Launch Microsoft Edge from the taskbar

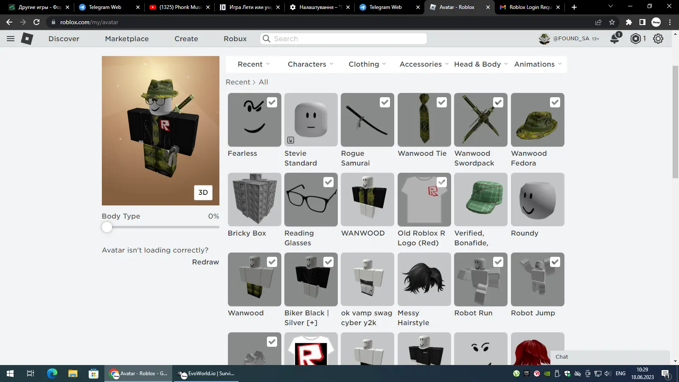point(52,374)
